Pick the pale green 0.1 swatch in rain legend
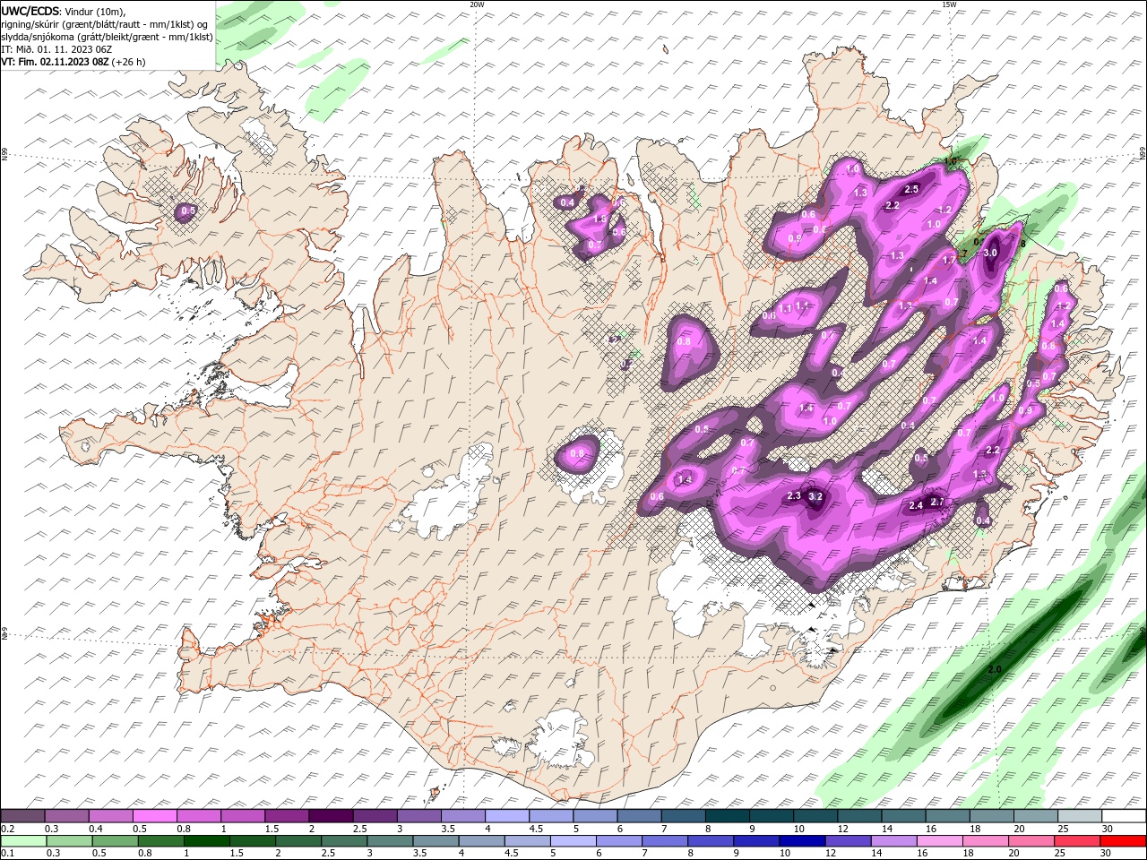The image size is (1147, 860). pos(23,841)
